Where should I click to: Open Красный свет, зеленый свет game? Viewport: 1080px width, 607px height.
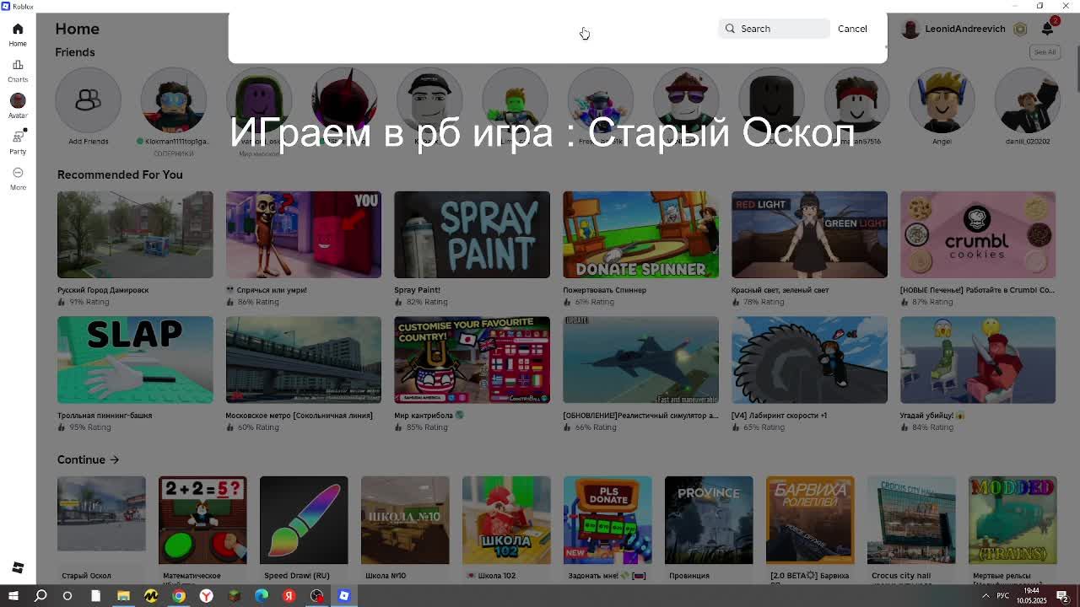(809, 234)
